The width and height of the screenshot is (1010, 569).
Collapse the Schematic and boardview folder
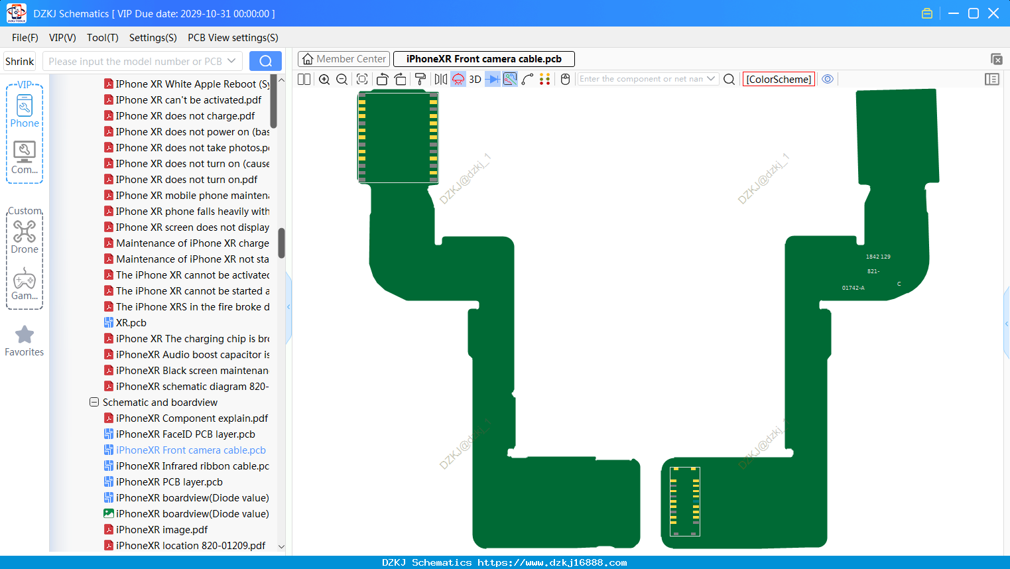(x=94, y=403)
